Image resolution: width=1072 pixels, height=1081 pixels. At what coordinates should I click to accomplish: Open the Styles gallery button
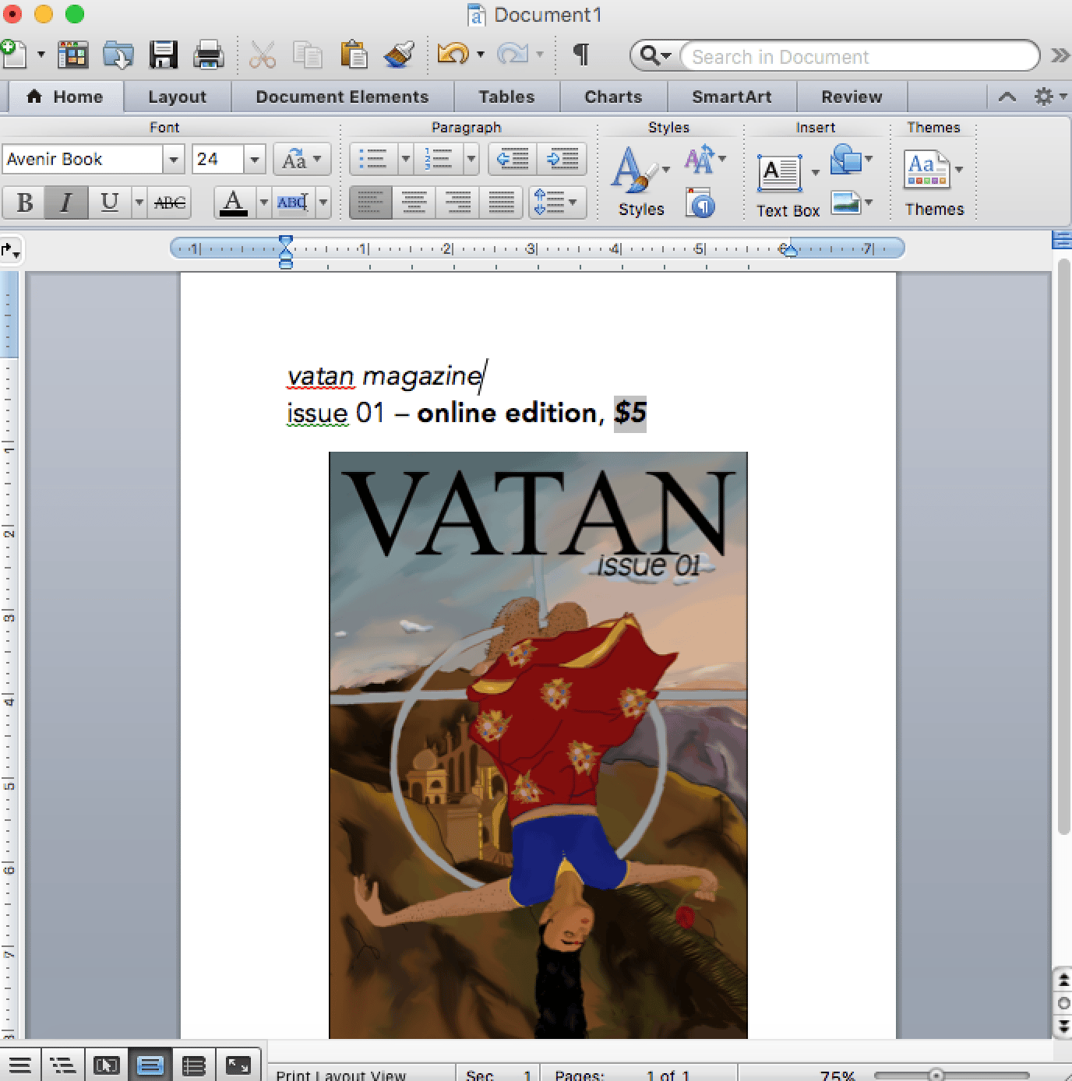[x=640, y=181]
